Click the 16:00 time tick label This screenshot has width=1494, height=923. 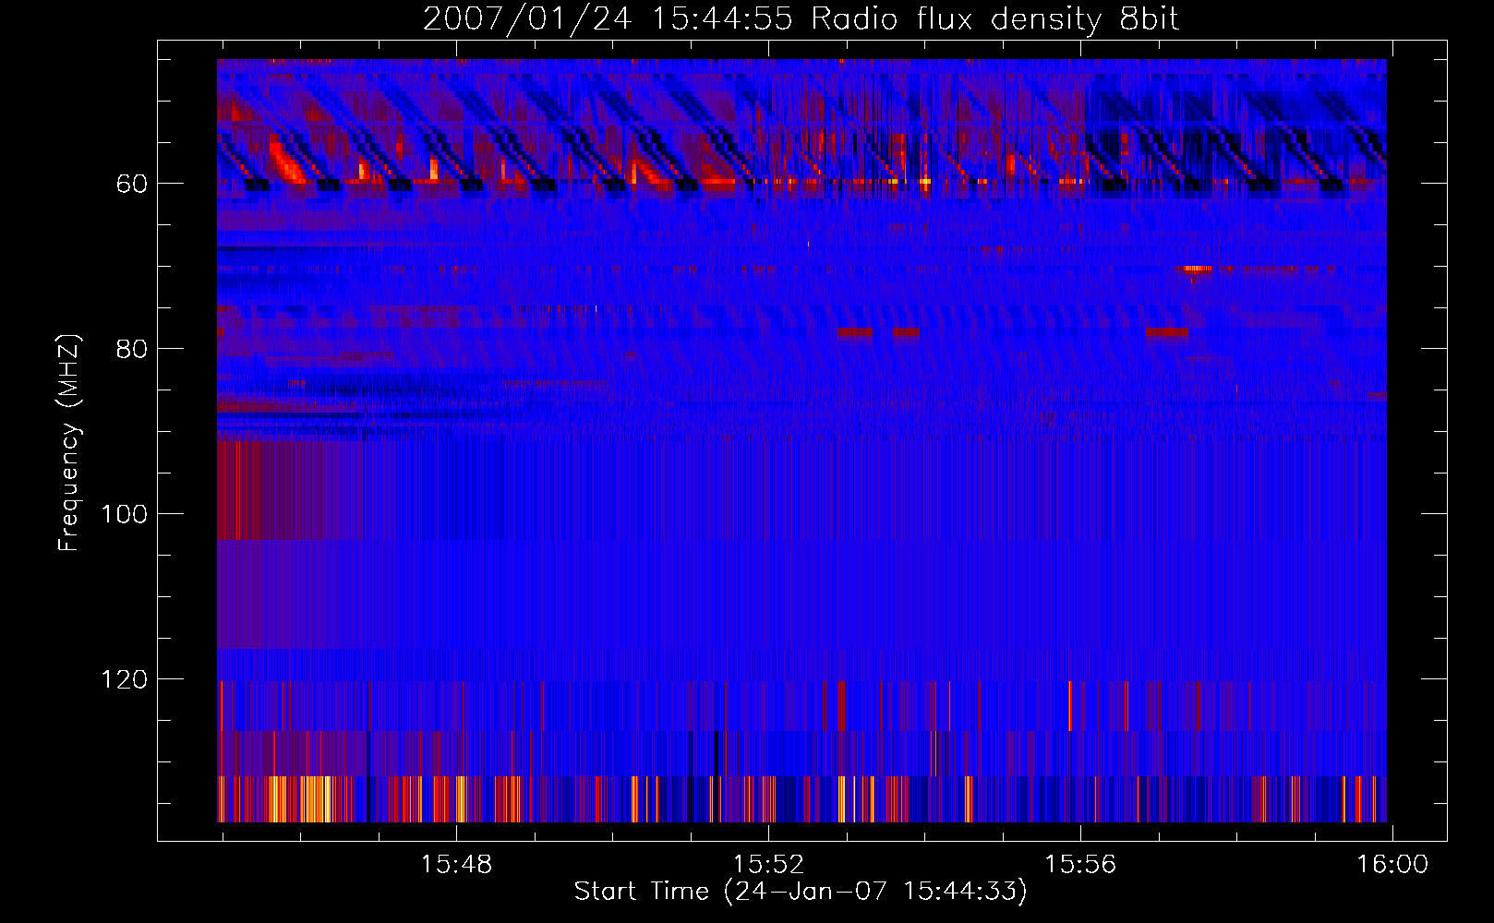pos(1392,865)
